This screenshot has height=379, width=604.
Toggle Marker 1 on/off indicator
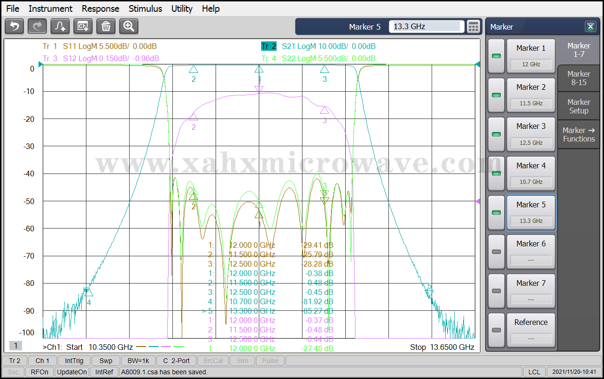pyautogui.click(x=496, y=56)
